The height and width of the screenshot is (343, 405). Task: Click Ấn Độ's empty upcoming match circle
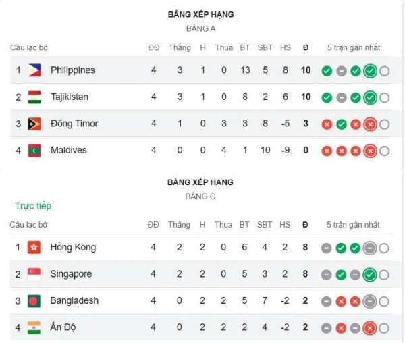click(x=385, y=328)
